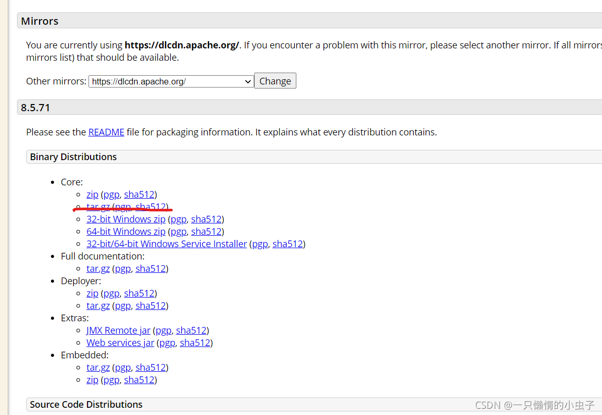Click the Full documentation: list label
Screen dimensions: 602x415
pos(102,256)
